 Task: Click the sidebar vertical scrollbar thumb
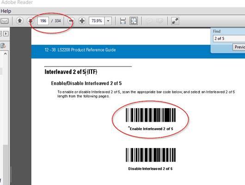tap(5, 164)
